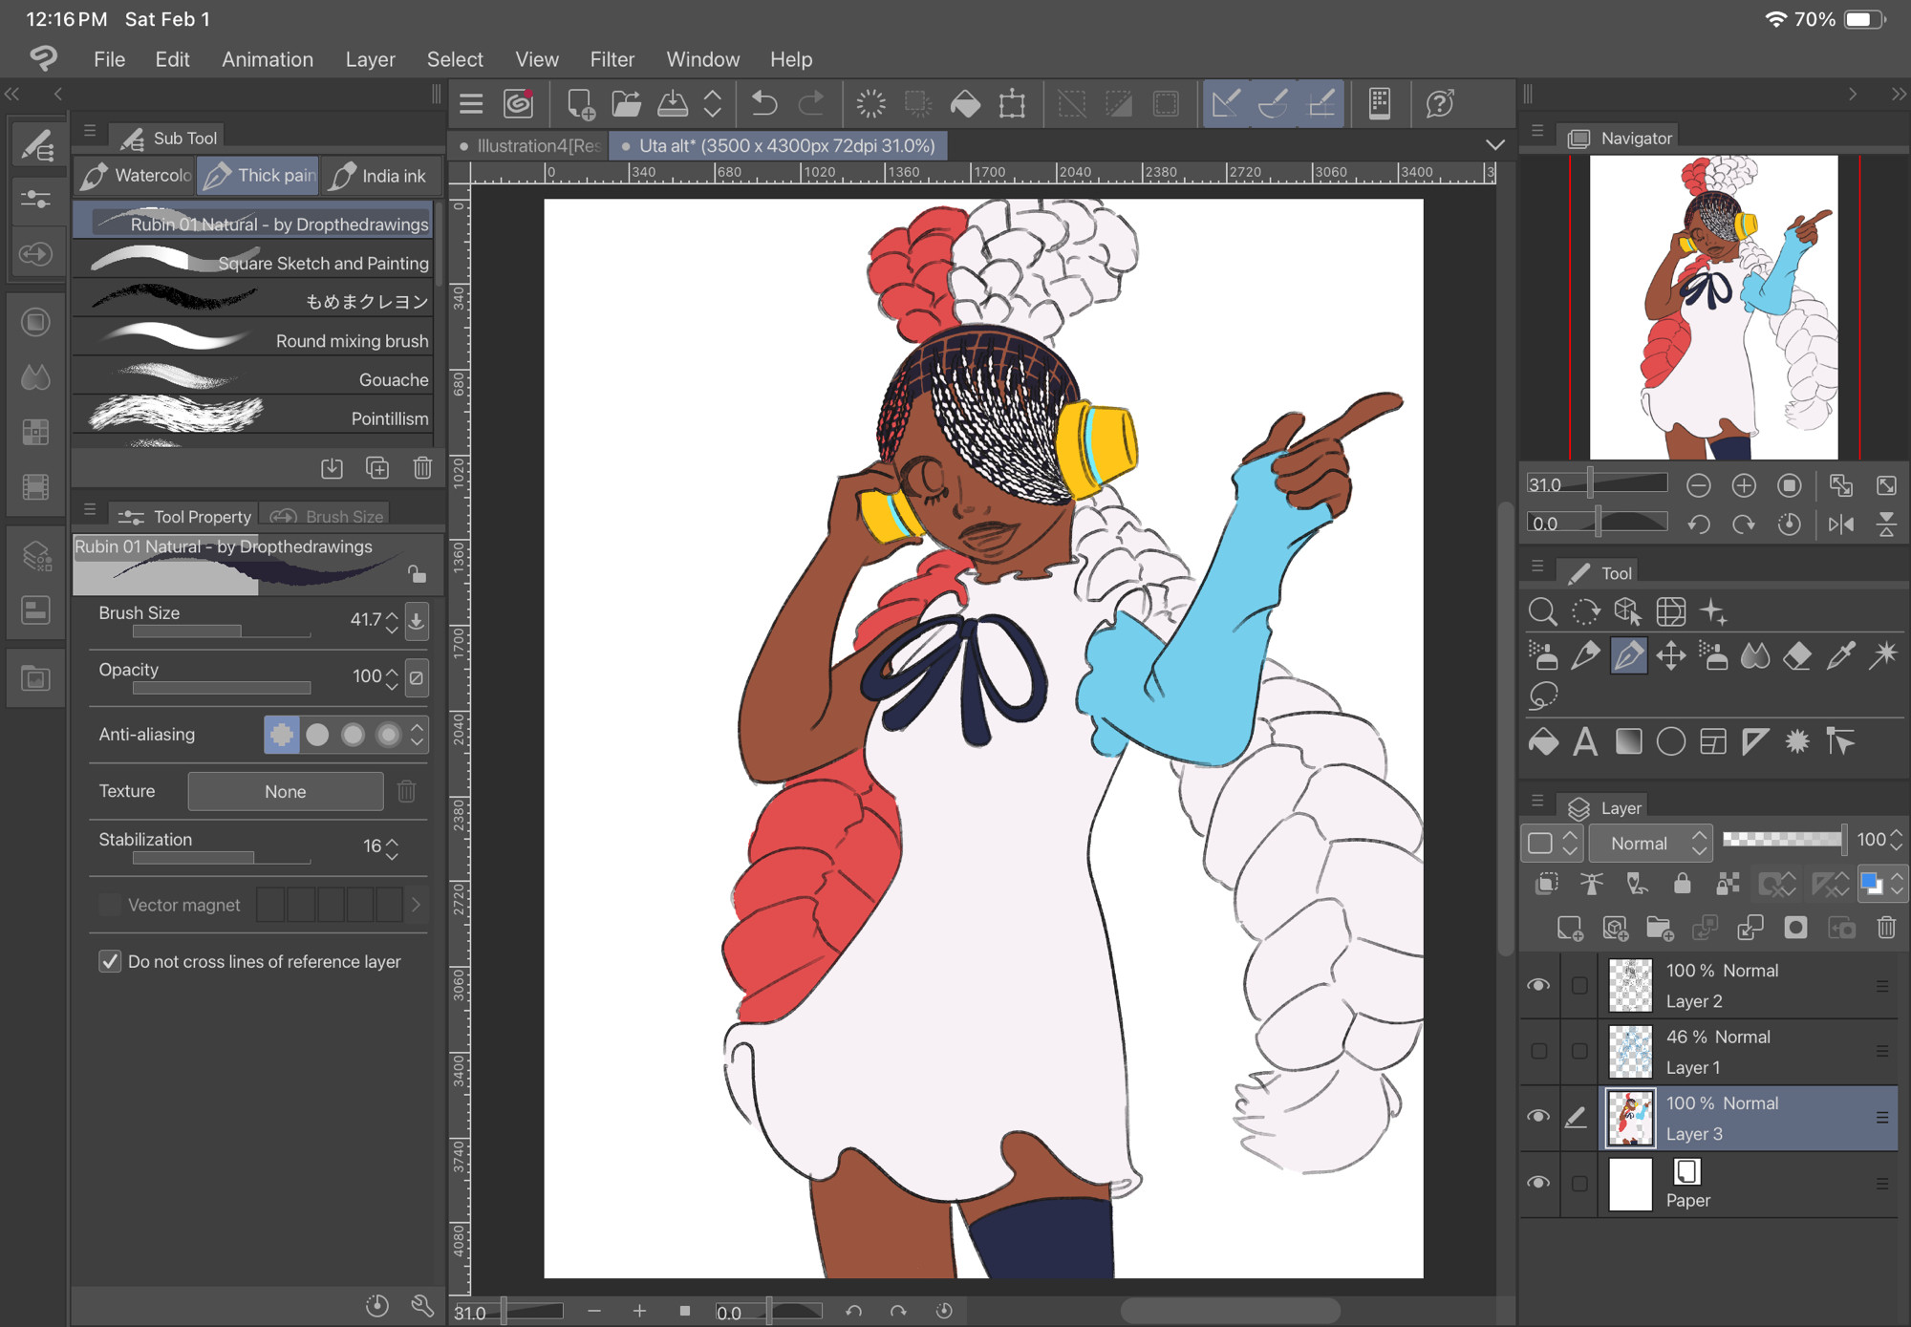
Task: Click the Undo arrow in command bar
Action: pos(764,103)
